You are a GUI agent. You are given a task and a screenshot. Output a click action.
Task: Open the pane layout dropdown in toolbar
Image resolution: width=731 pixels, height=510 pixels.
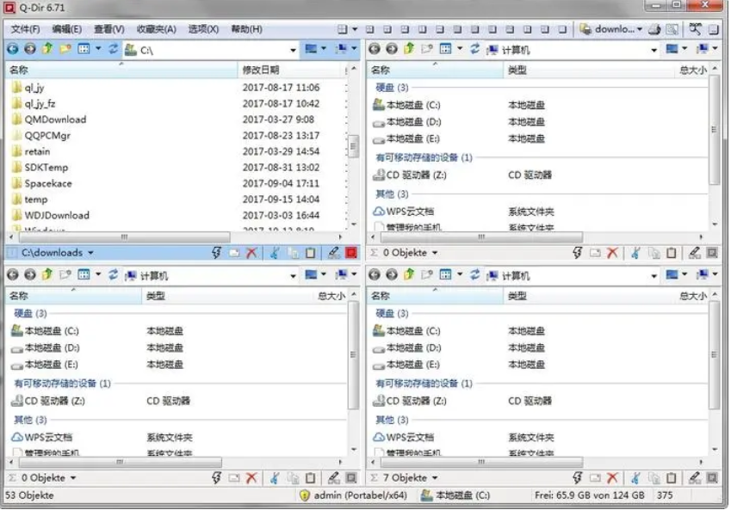pyautogui.click(x=355, y=29)
